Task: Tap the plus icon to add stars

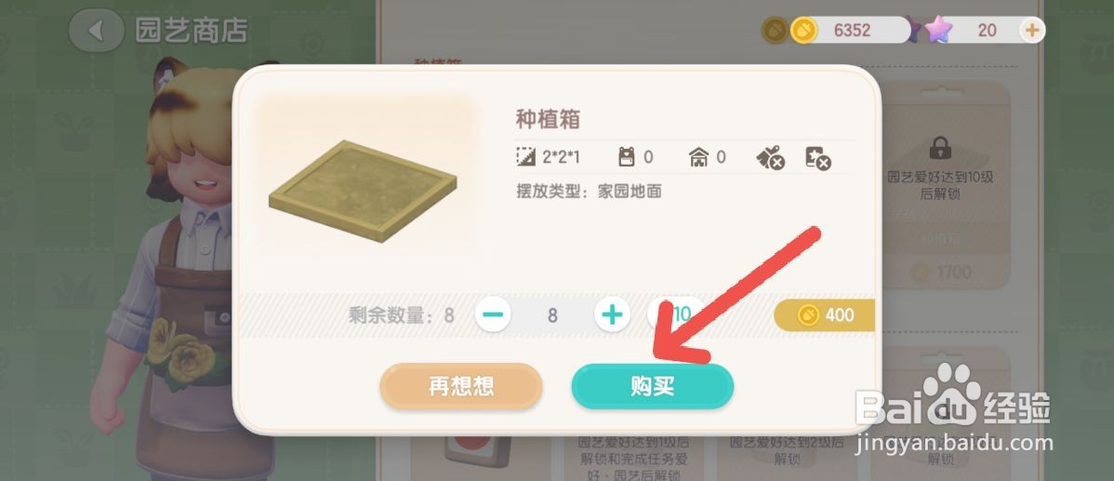Action: (x=1031, y=31)
